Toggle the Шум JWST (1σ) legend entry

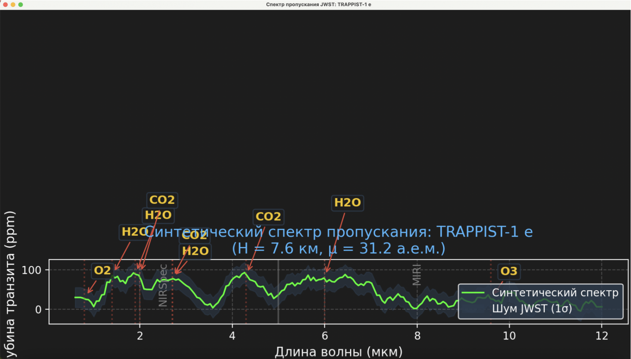click(x=532, y=309)
